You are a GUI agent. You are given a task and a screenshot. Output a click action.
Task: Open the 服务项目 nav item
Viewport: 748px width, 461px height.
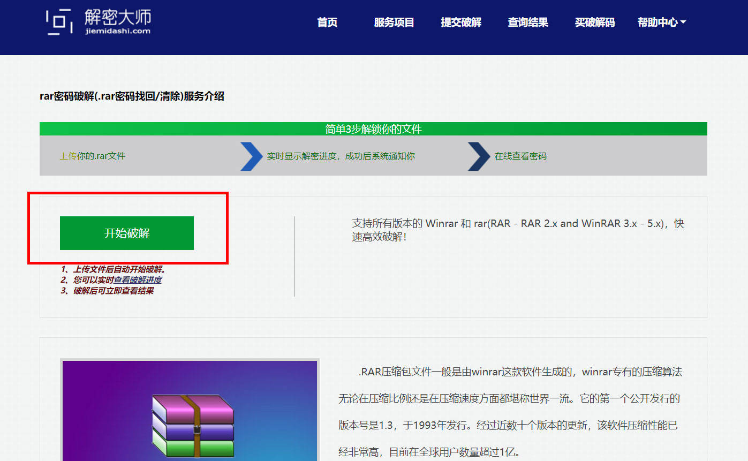click(x=394, y=22)
